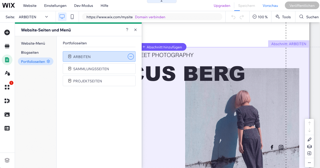Select the Website-Menü tab
320x168 pixels.
[33, 43]
